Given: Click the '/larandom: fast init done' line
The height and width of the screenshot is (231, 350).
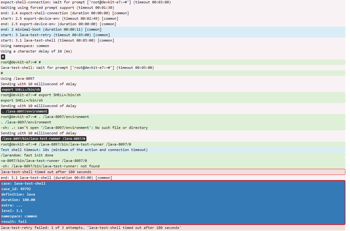Looking at the screenshot, I should point(173,155).
